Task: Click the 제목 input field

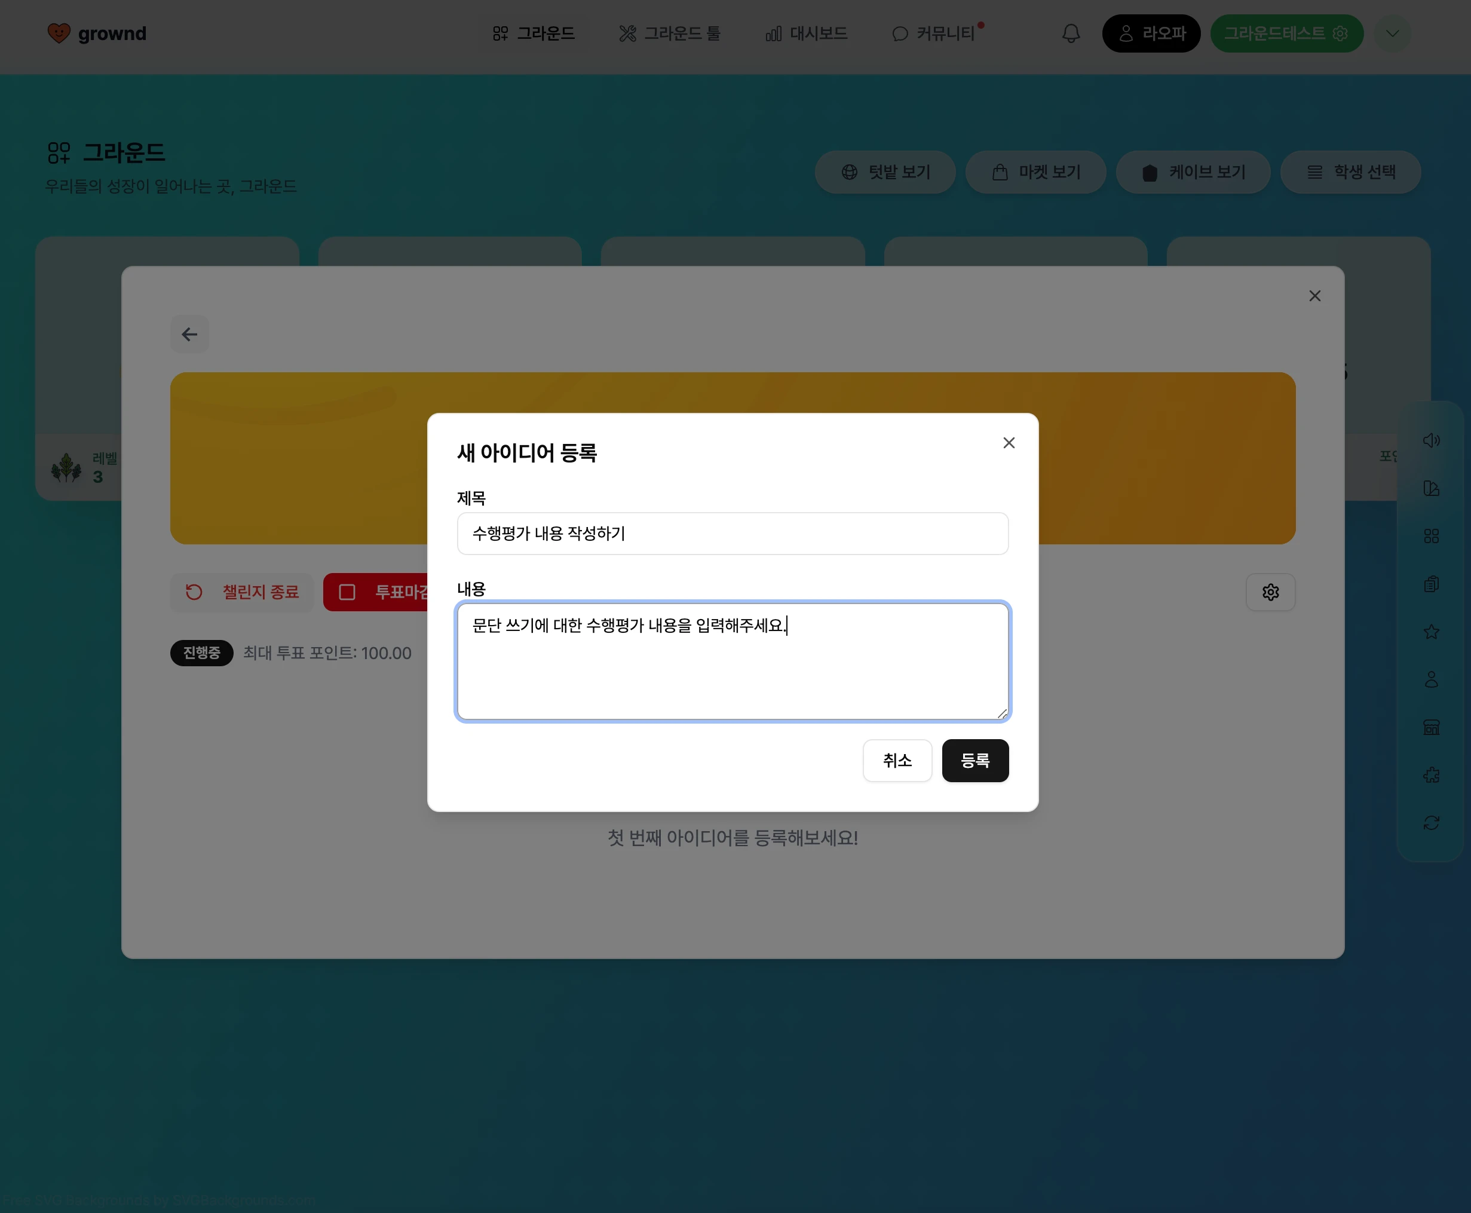Action: [732, 534]
